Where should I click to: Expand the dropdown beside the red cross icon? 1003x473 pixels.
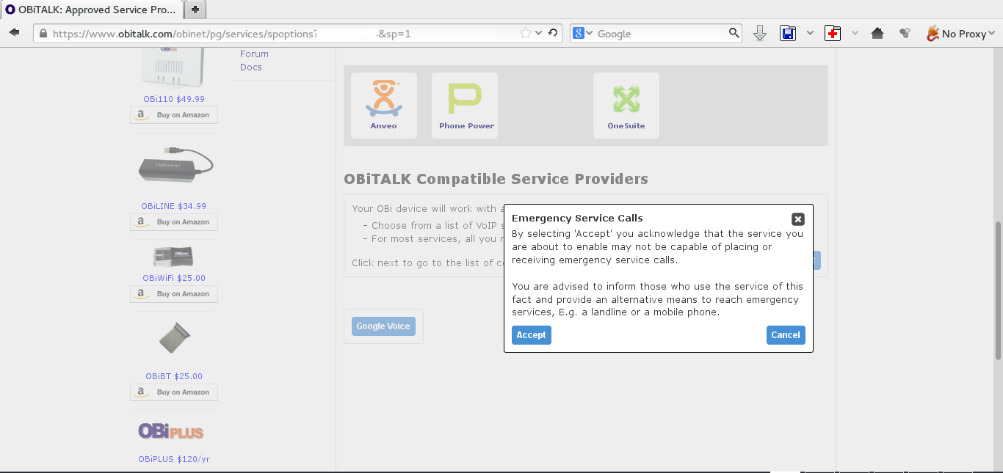pos(855,33)
